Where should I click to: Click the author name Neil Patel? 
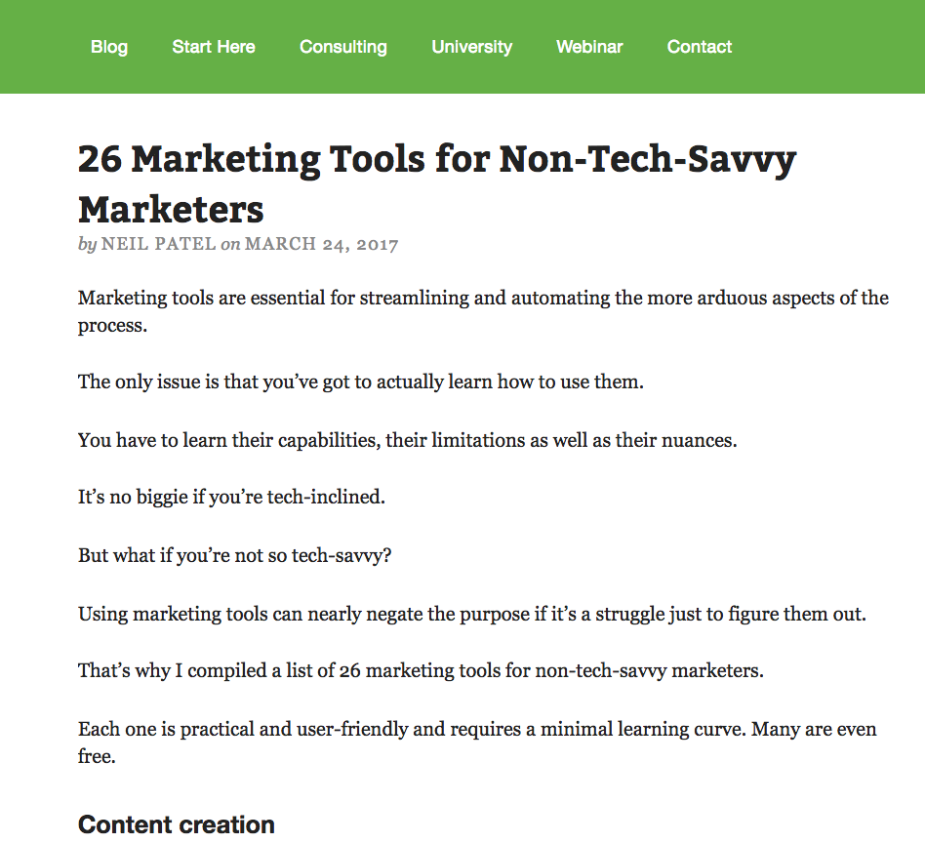158,244
